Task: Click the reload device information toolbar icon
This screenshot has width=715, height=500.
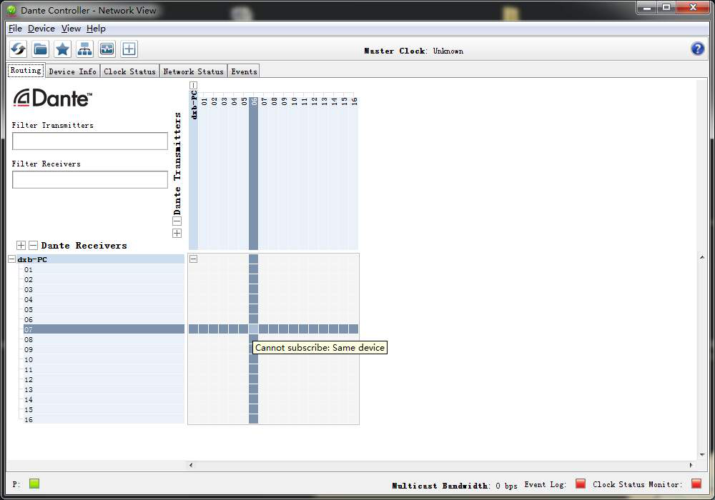Action: point(18,49)
